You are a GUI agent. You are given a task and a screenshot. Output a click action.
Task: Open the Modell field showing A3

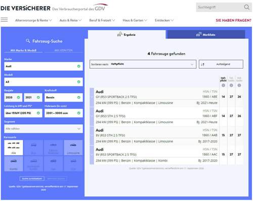coord(44,82)
